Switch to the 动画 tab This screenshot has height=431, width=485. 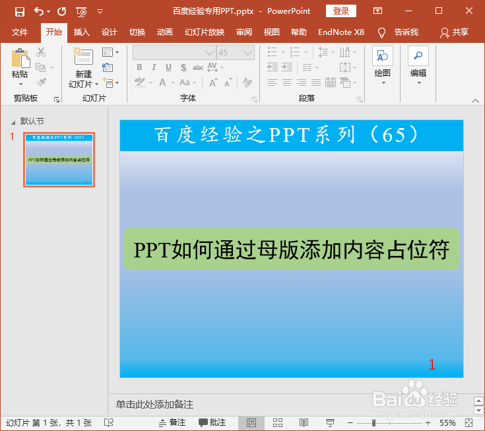coord(164,32)
